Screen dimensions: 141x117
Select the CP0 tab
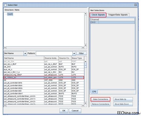pyautogui.click(x=94, y=92)
